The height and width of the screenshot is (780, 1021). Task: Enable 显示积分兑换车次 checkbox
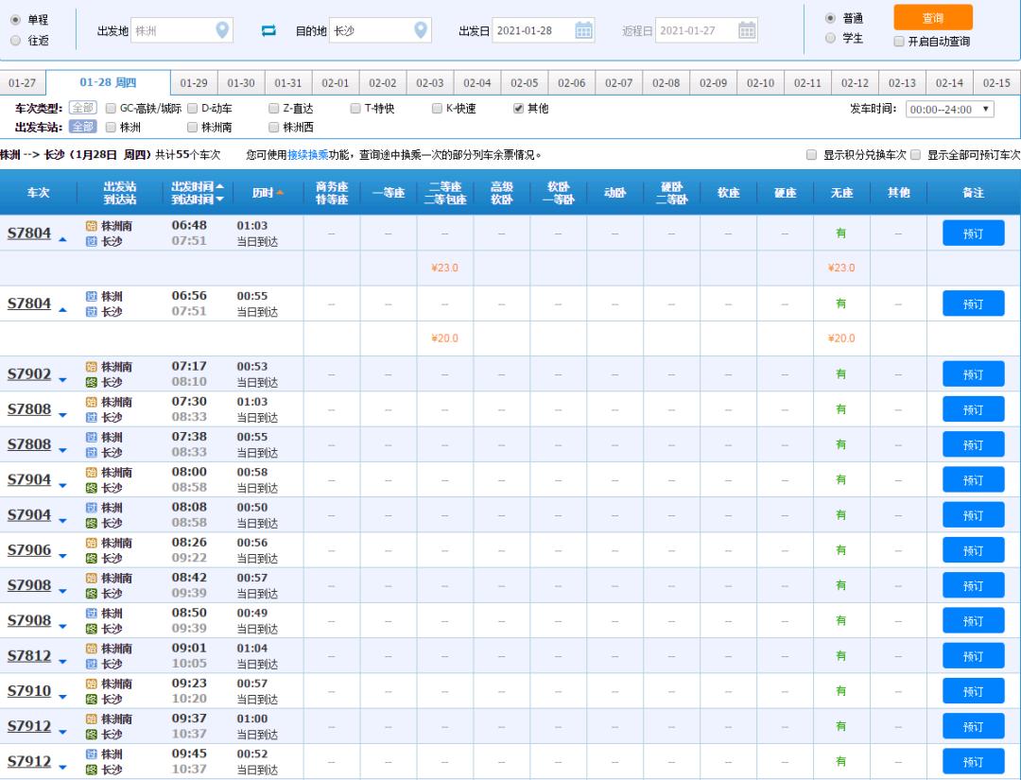pyautogui.click(x=811, y=155)
